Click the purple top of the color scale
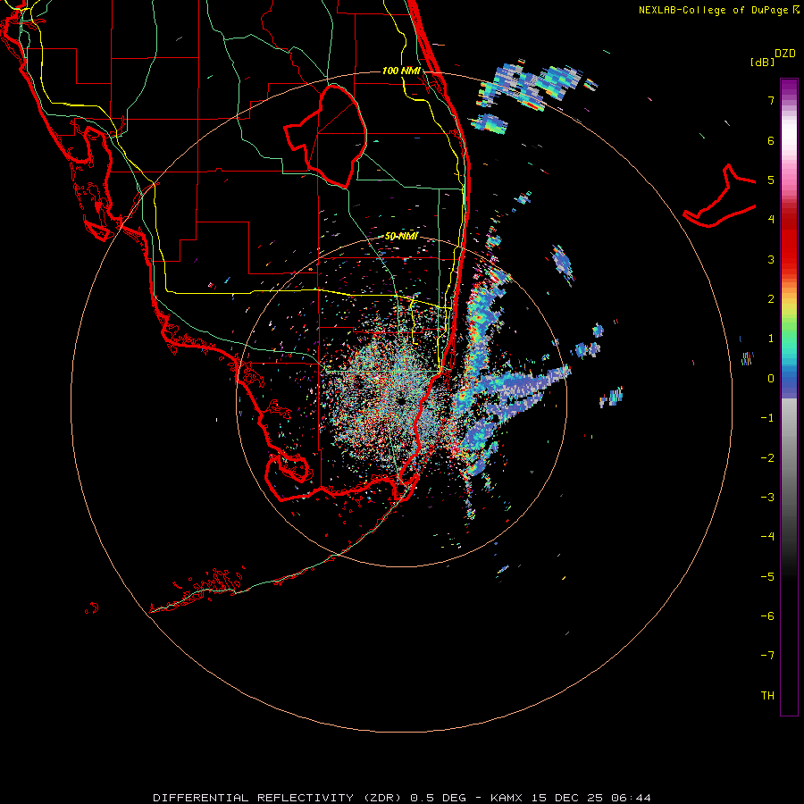804x804 pixels. (x=789, y=88)
